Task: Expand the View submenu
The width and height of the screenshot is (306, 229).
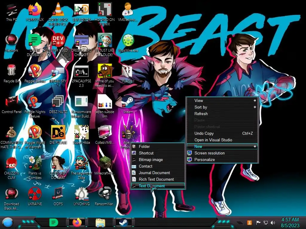Action: [x=222, y=100]
